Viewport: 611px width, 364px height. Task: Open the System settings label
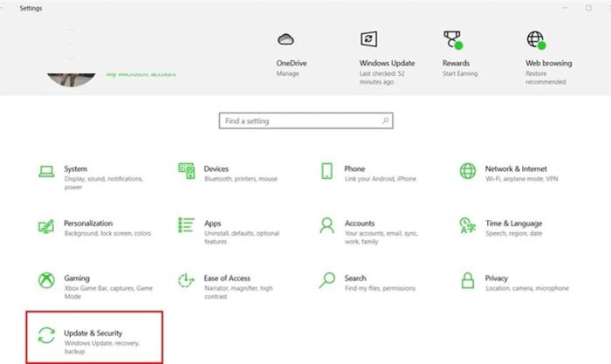pos(76,168)
